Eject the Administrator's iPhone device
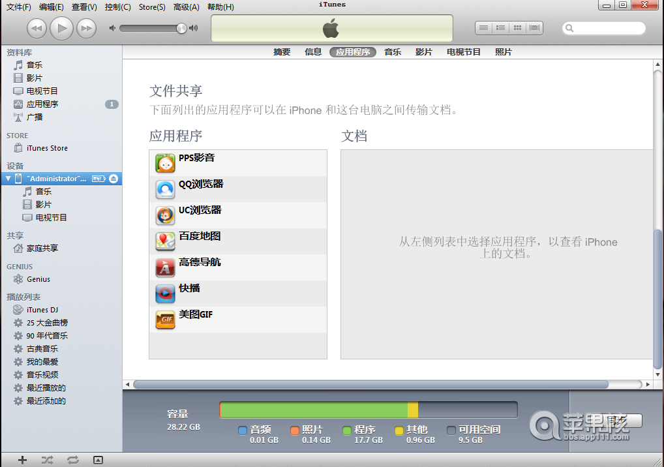664x467 pixels. (113, 178)
